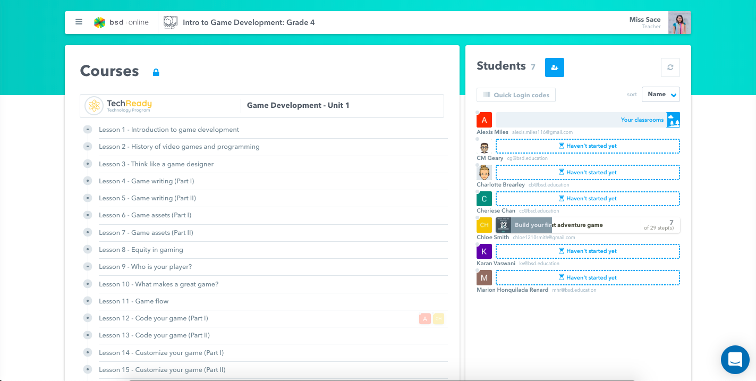Click the bsd online logo
This screenshot has height=381, width=756.
coord(122,22)
